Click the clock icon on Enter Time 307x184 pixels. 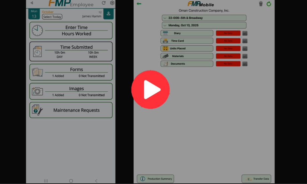pyautogui.click(x=37, y=31)
